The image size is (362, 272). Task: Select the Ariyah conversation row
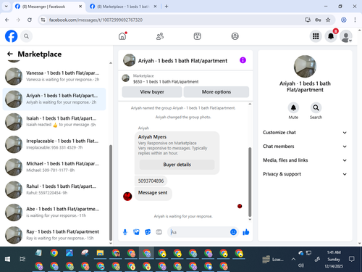[x=54, y=99]
